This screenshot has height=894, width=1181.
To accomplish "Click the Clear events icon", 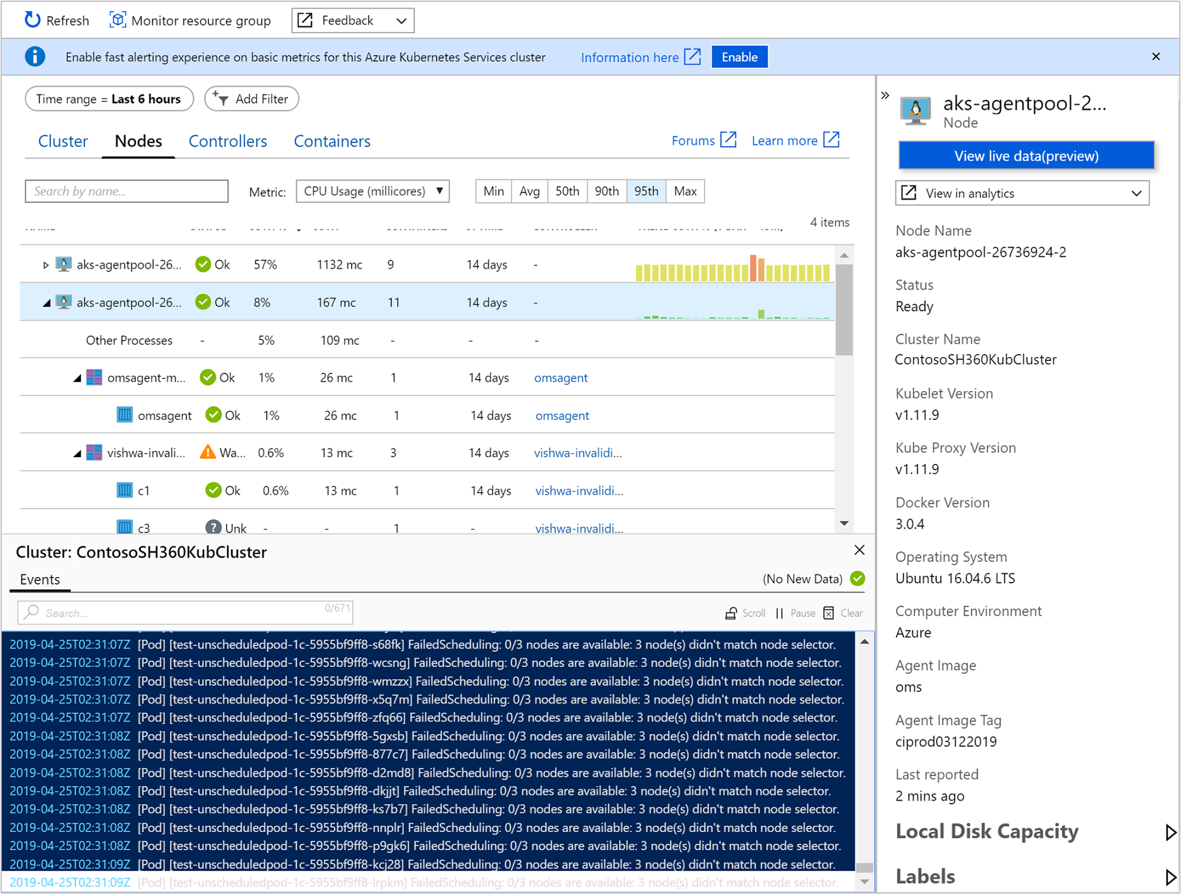I will tap(829, 613).
